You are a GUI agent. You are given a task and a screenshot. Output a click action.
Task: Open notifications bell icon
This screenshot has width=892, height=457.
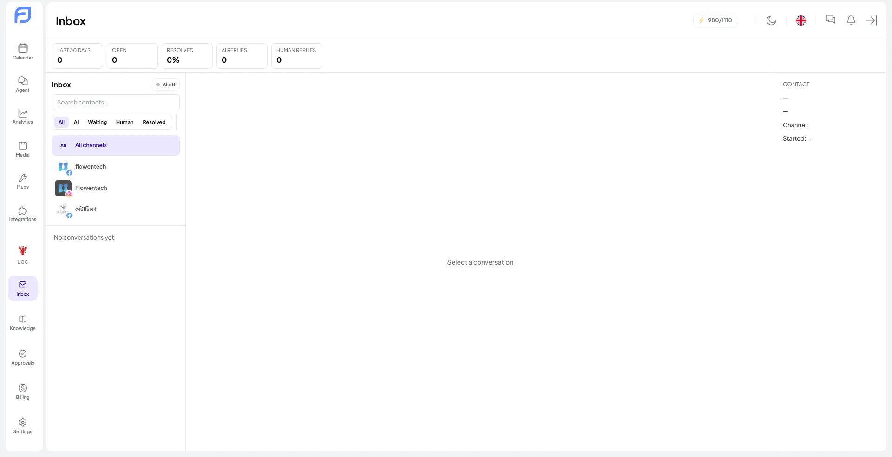[851, 20]
